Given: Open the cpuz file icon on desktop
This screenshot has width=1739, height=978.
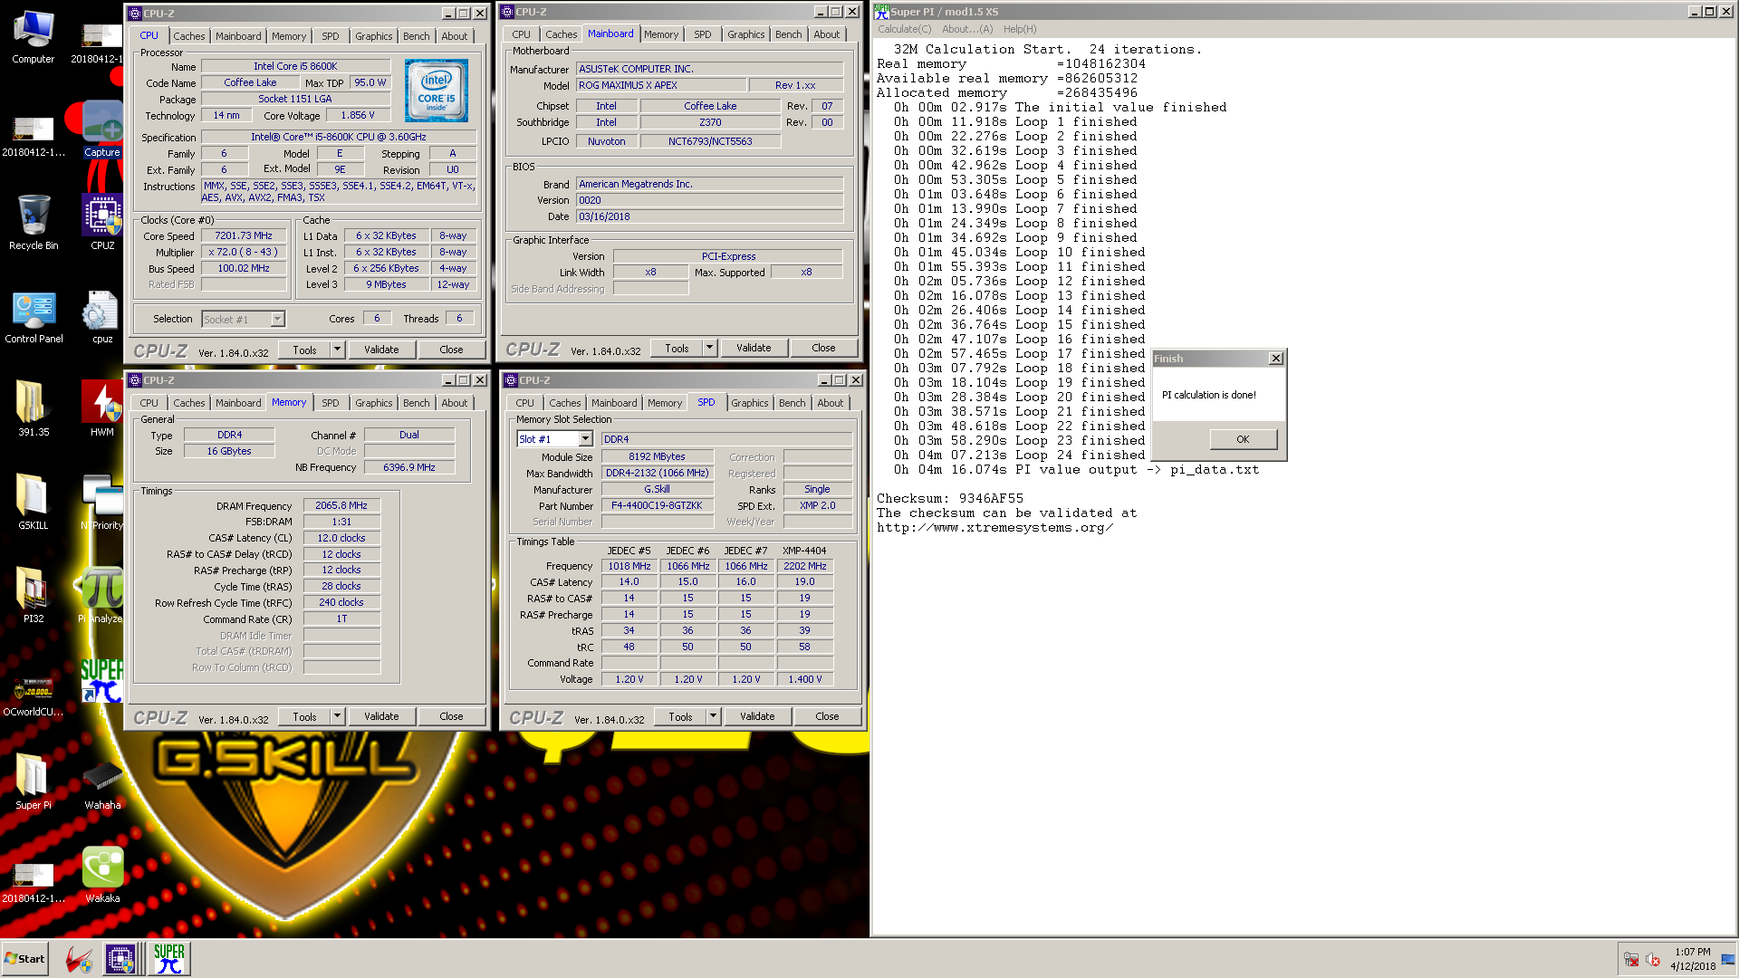Looking at the screenshot, I should 102,316.
